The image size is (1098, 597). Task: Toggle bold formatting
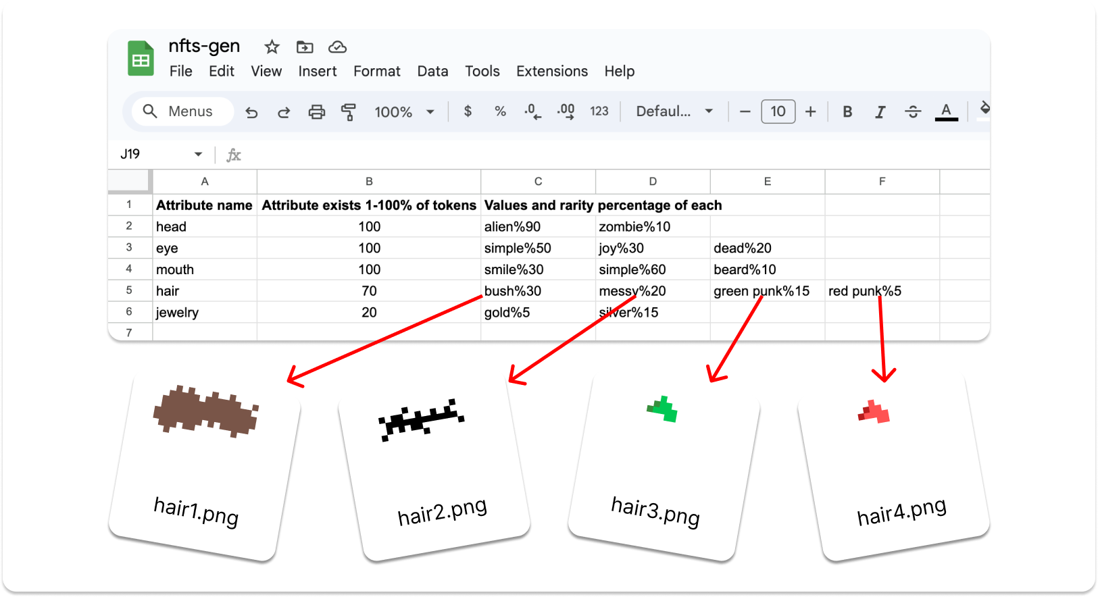847,112
